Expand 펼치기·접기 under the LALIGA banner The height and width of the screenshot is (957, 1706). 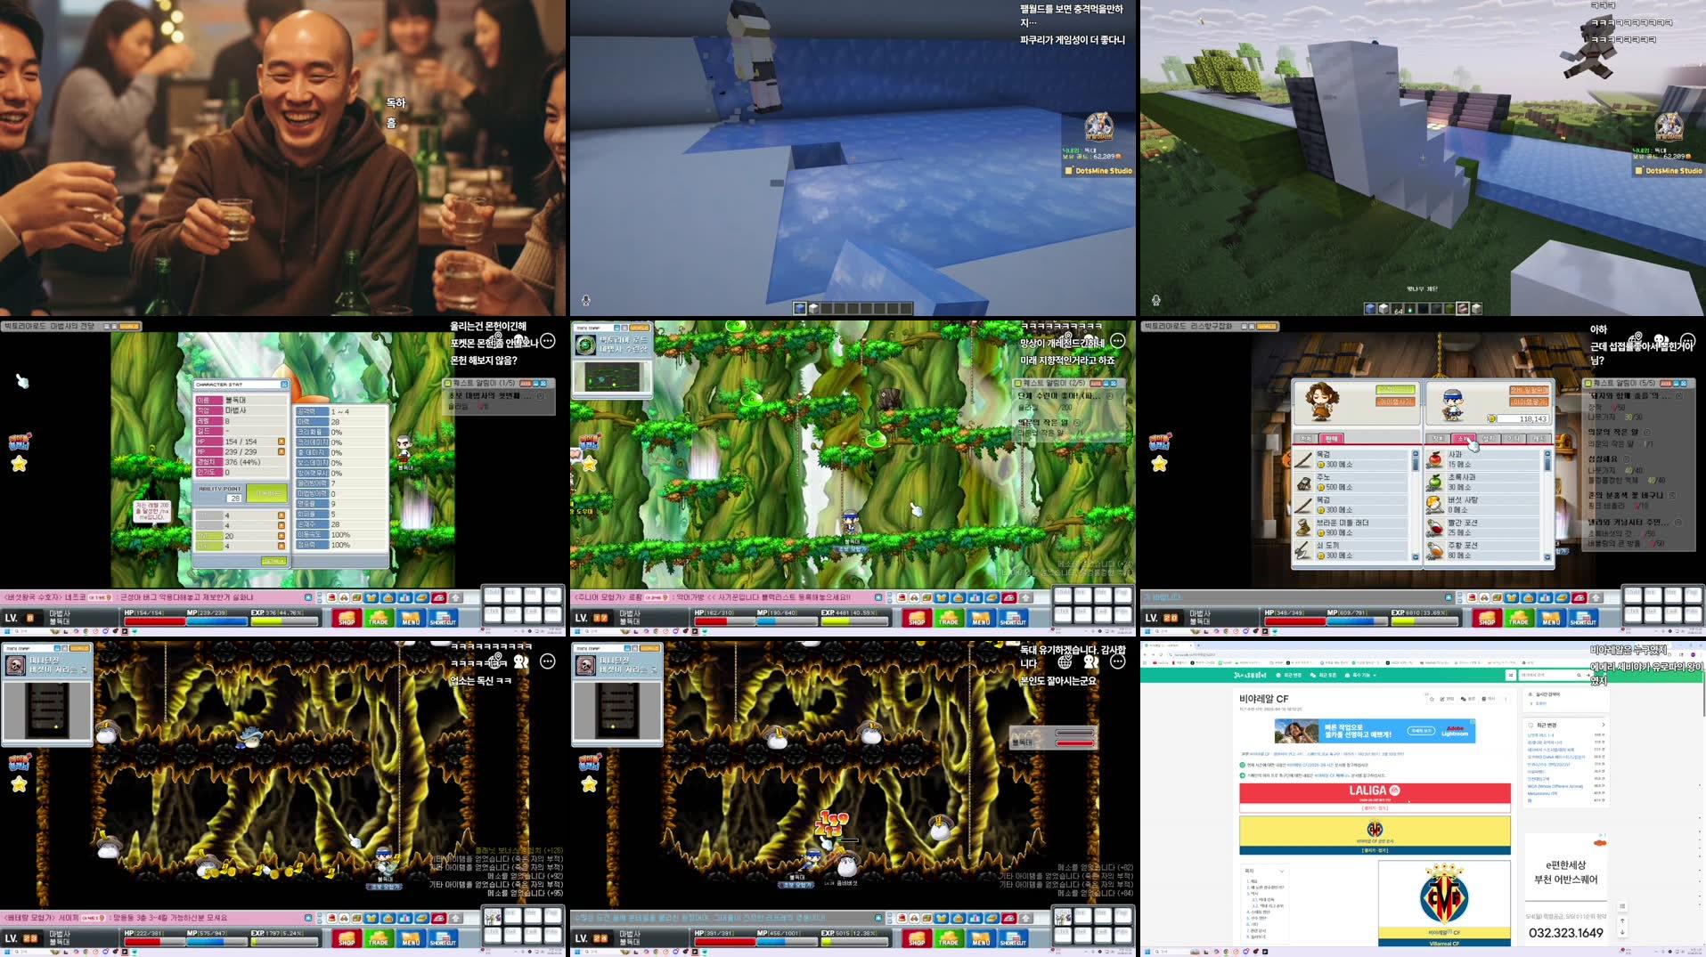(x=1375, y=808)
